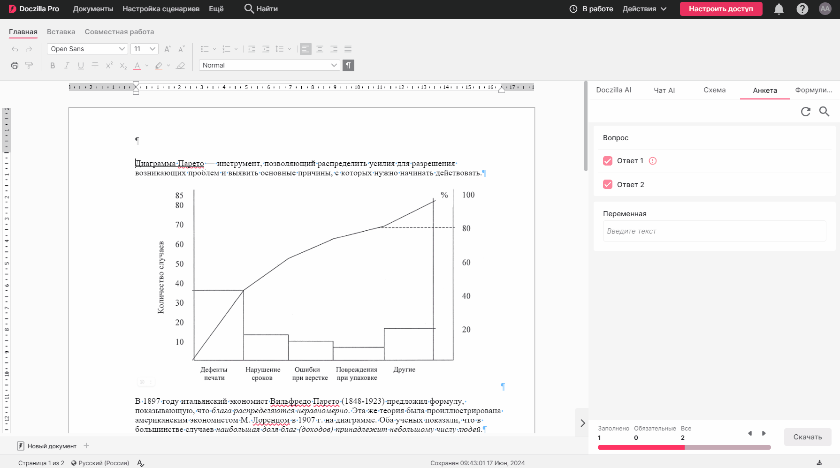Select the Format painter icon
Viewport: 840px width, 468px height.
click(29, 66)
